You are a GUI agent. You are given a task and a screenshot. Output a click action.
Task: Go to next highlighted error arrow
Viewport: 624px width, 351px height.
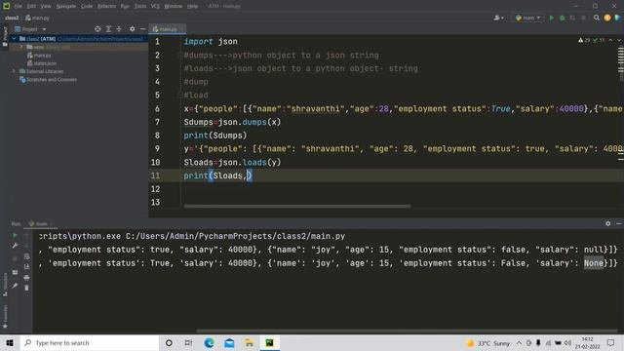pos(619,40)
